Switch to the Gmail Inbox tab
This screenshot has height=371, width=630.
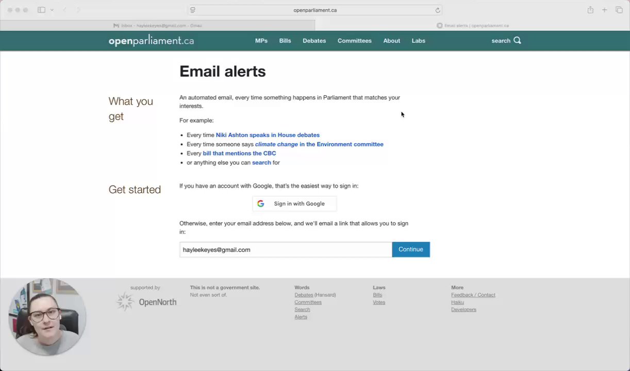157,25
